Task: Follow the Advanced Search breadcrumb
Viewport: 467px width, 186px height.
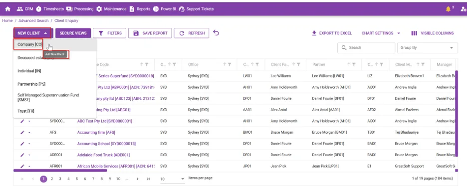Action: 33,20
